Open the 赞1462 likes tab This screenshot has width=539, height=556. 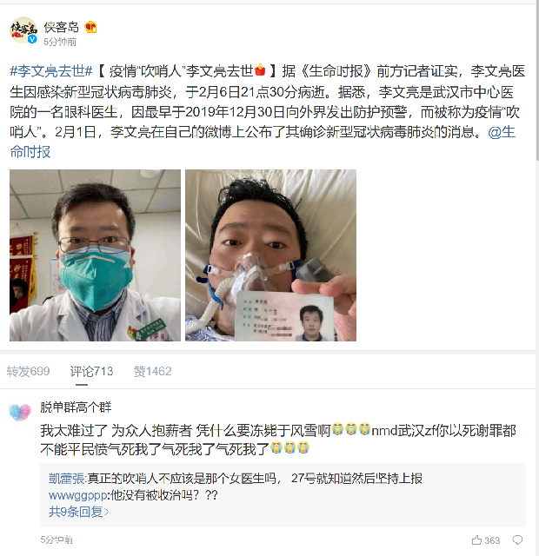[153, 371]
